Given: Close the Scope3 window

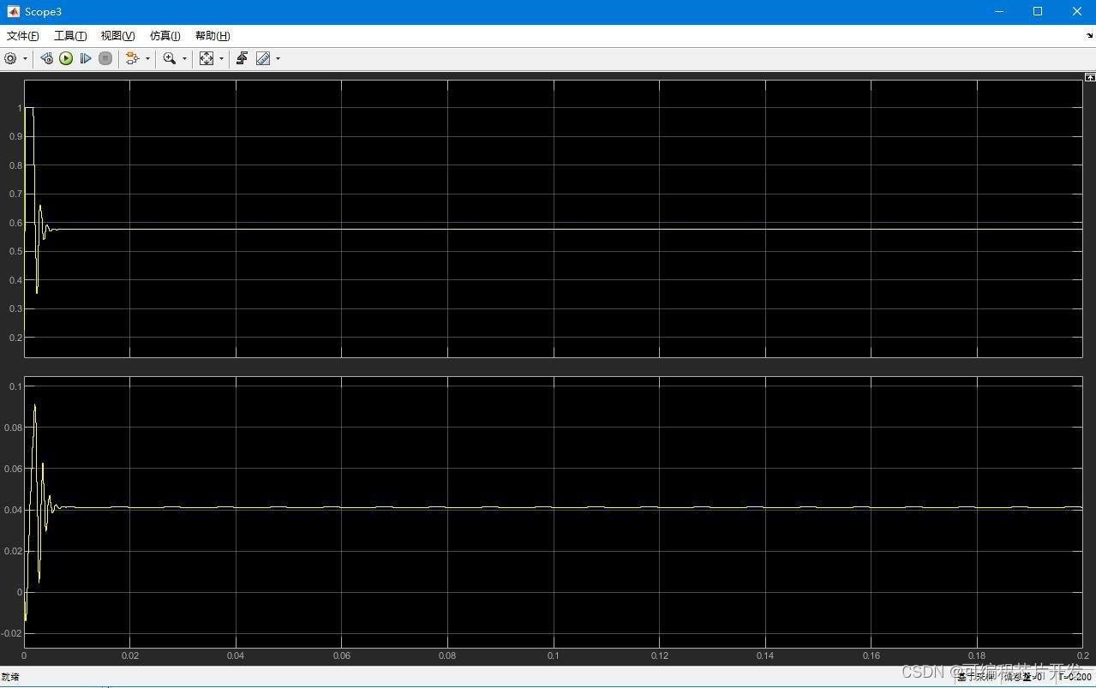Looking at the screenshot, I should [1077, 11].
